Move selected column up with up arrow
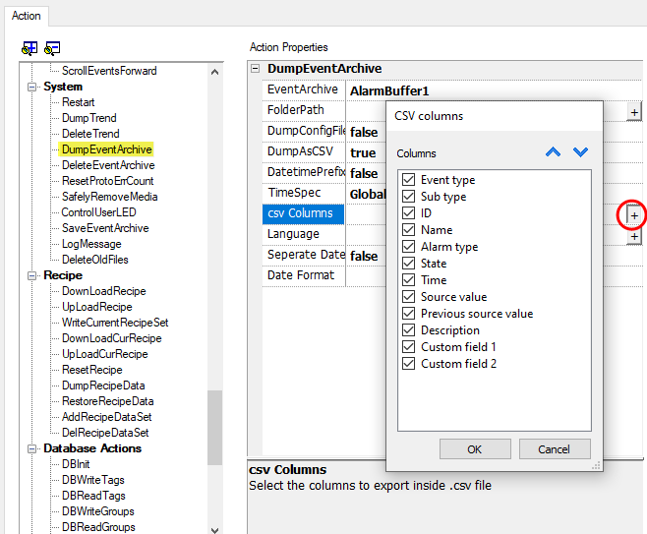Viewport: 647px width, 534px height. tap(553, 152)
